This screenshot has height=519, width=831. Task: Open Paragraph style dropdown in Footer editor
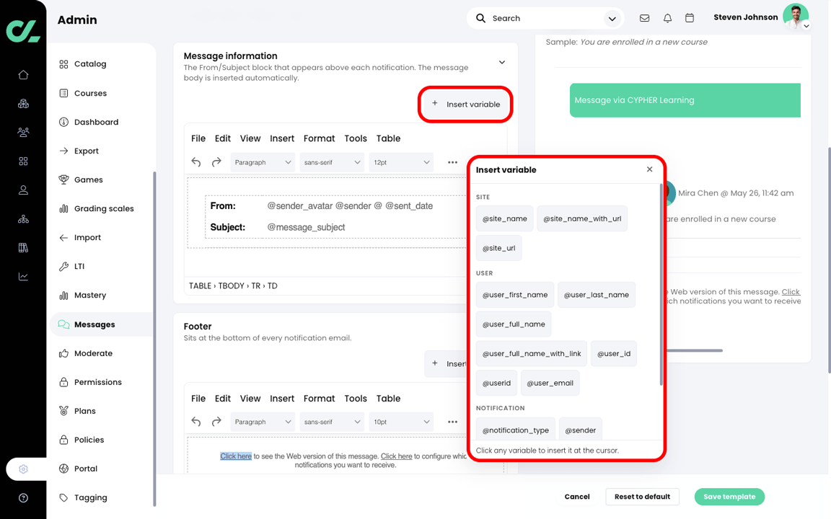pyautogui.click(x=263, y=422)
